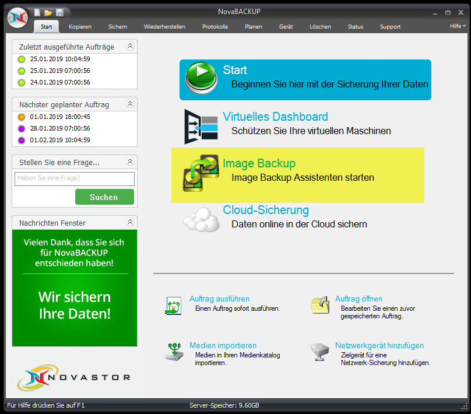Click green status dot for 24.01.2019 07:00:56
The image size is (471, 414).
22,82
